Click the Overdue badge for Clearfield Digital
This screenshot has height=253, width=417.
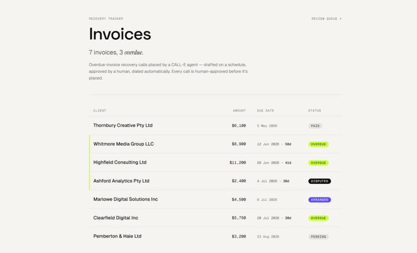point(318,218)
